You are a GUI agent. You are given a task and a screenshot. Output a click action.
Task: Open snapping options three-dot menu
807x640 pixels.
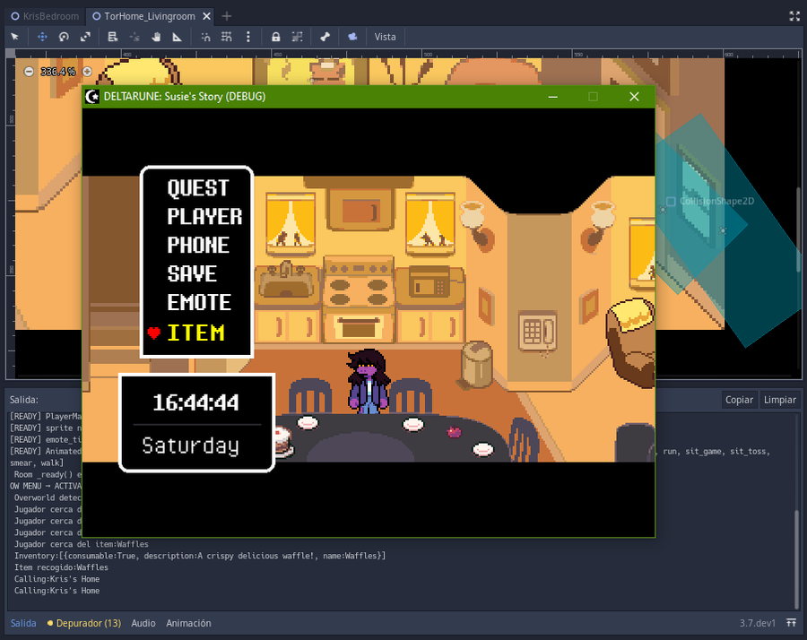tap(248, 37)
